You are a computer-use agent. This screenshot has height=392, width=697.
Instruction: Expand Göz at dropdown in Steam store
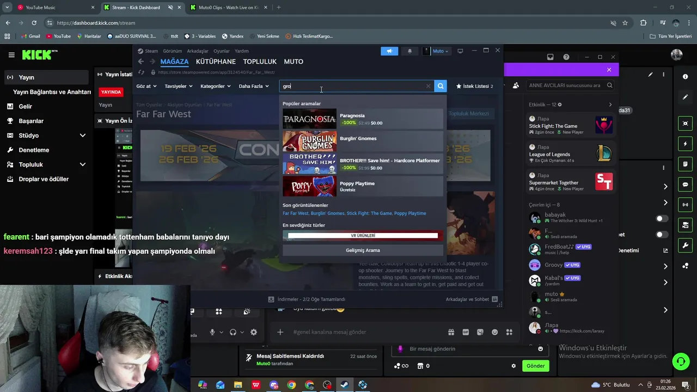[146, 86]
